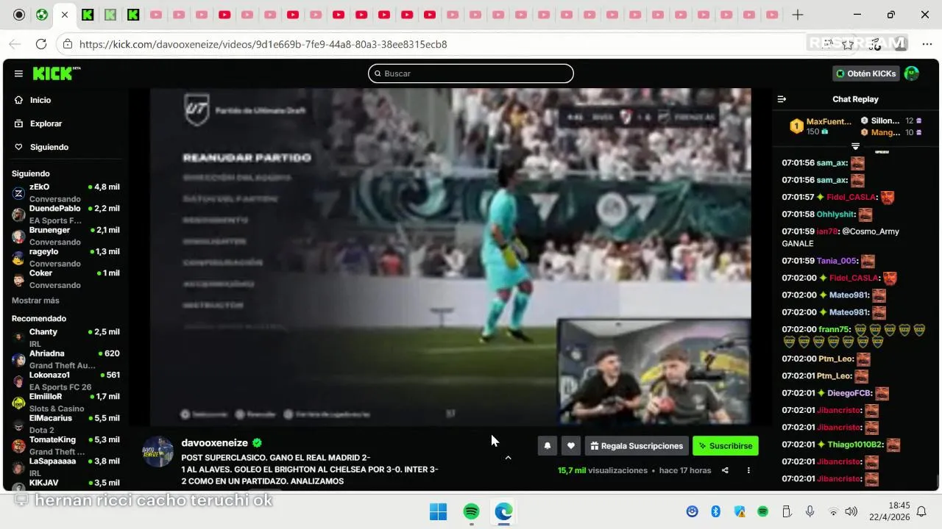Close the current active tab
The image size is (942, 529).
pyautogui.click(x=65, y=15)
